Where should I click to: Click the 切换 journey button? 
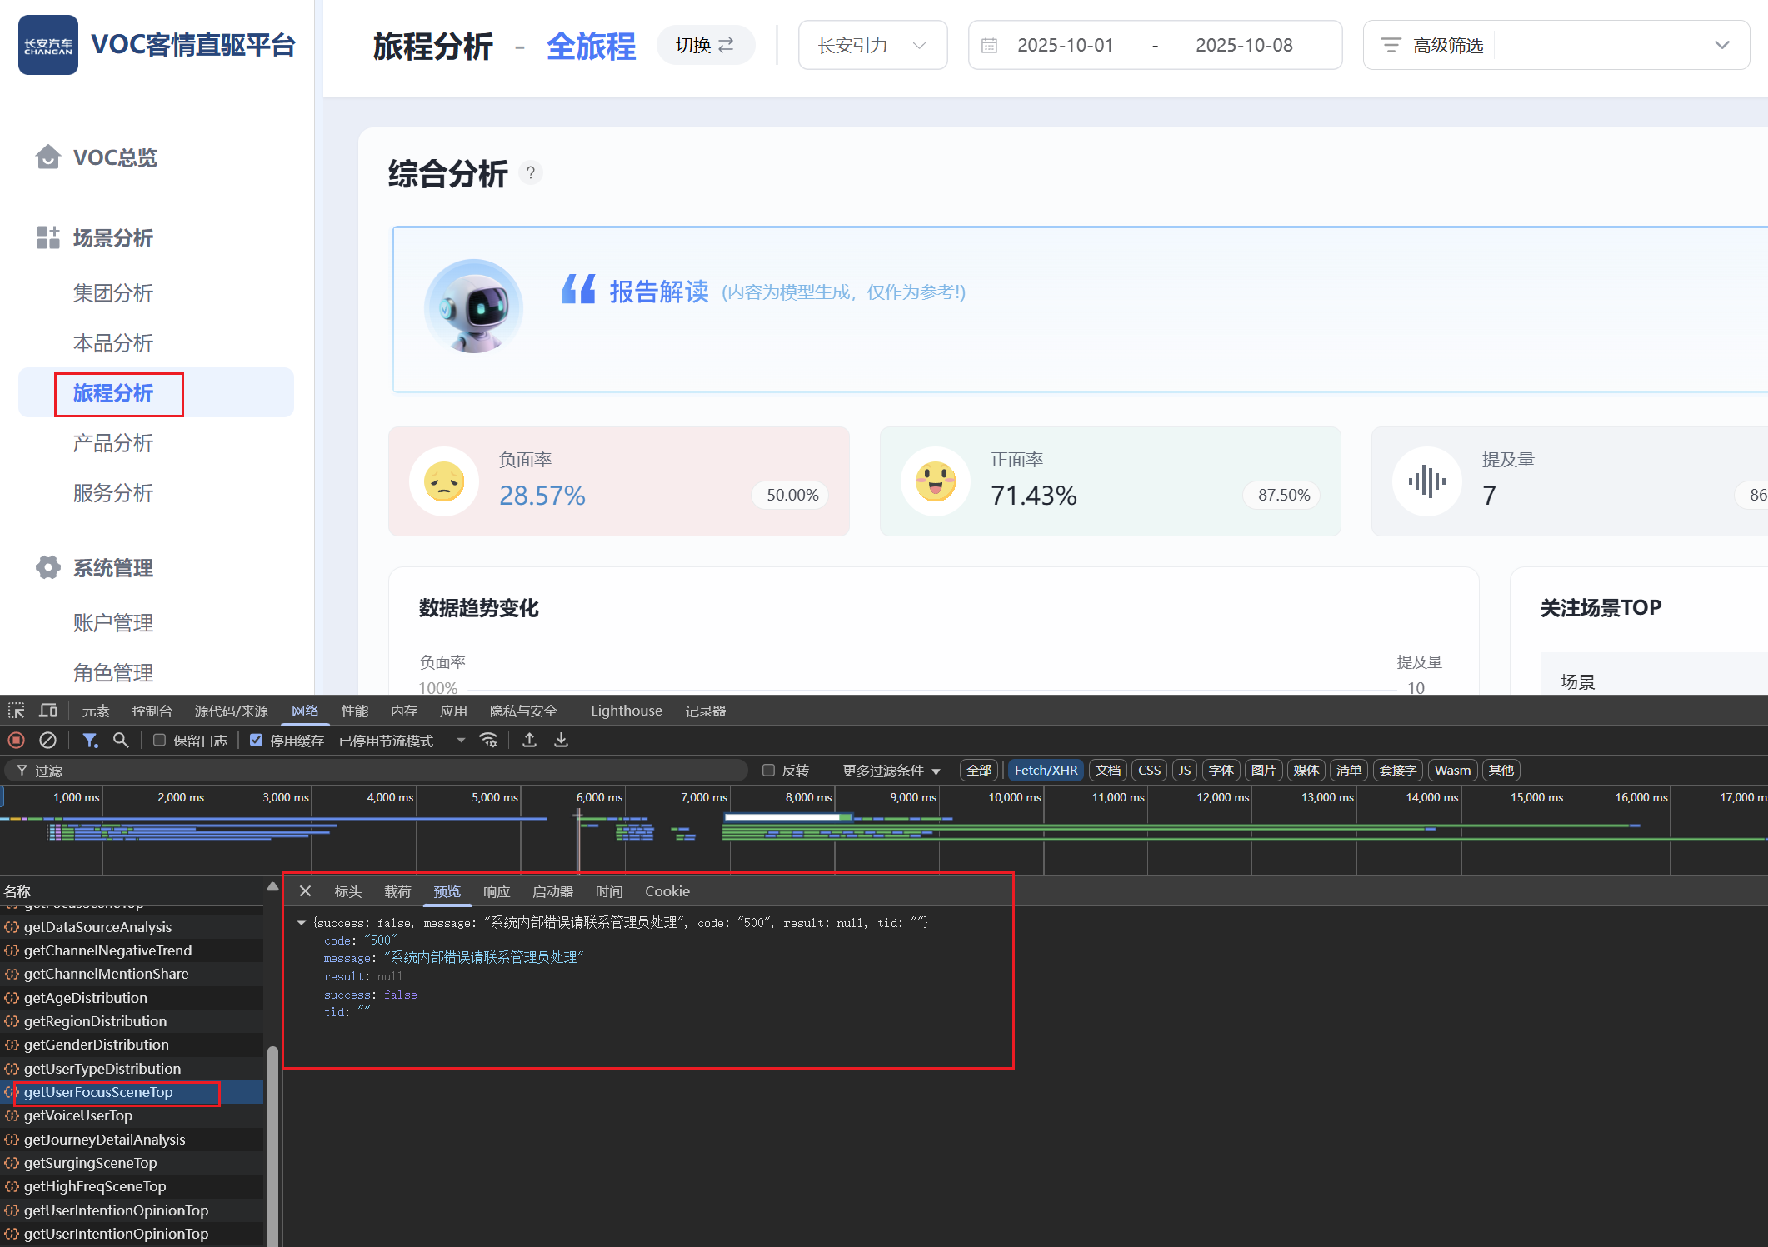pyautogui.click(x=705, y=45)
